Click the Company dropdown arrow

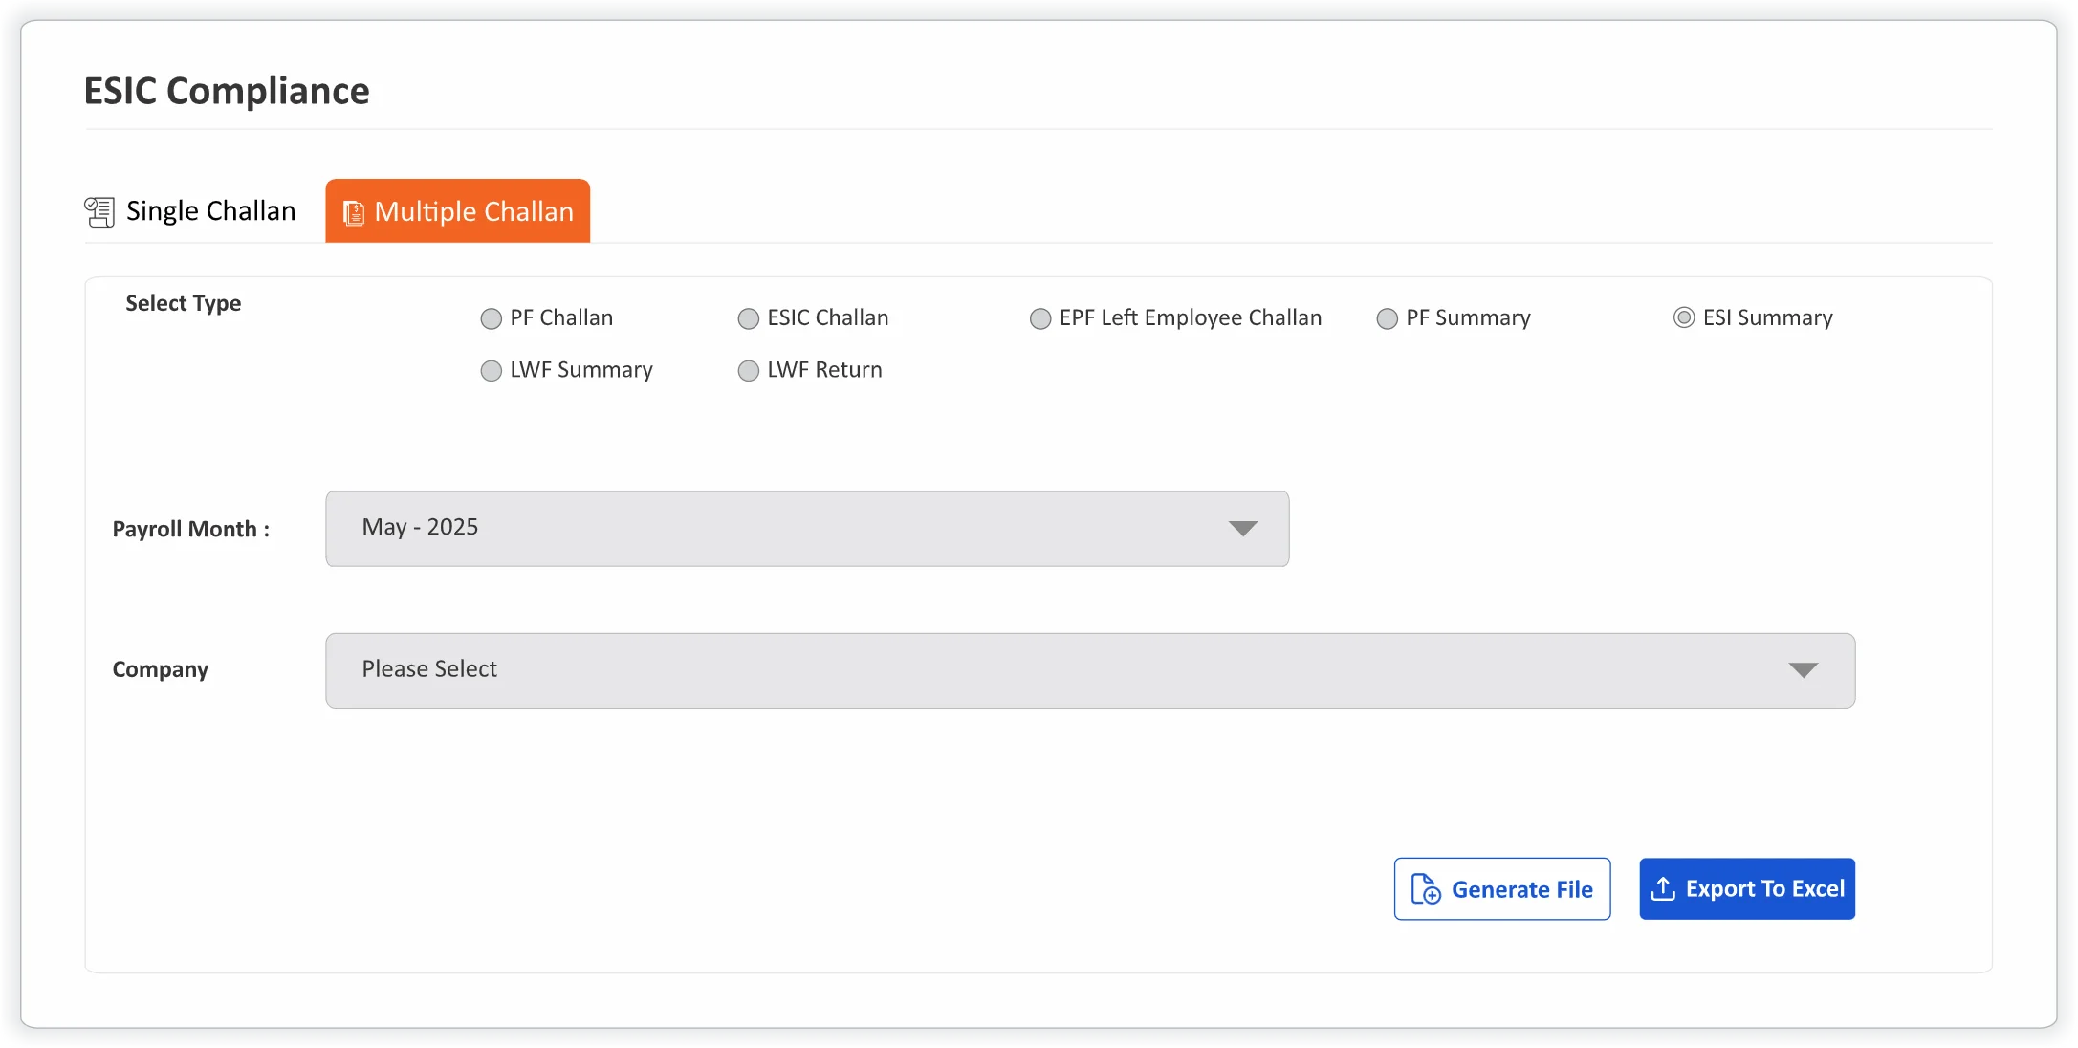1803,670
